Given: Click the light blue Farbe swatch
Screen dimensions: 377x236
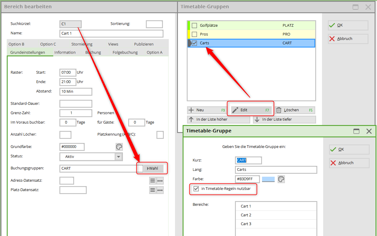Looking at the screenshot, I should 268,179.
